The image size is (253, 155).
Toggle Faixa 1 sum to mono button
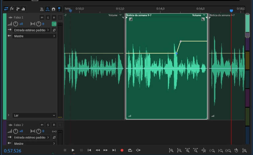coord(54,24)
